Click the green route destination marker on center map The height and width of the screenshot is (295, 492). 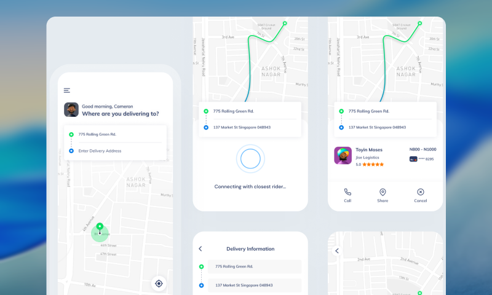coord(284,23)
